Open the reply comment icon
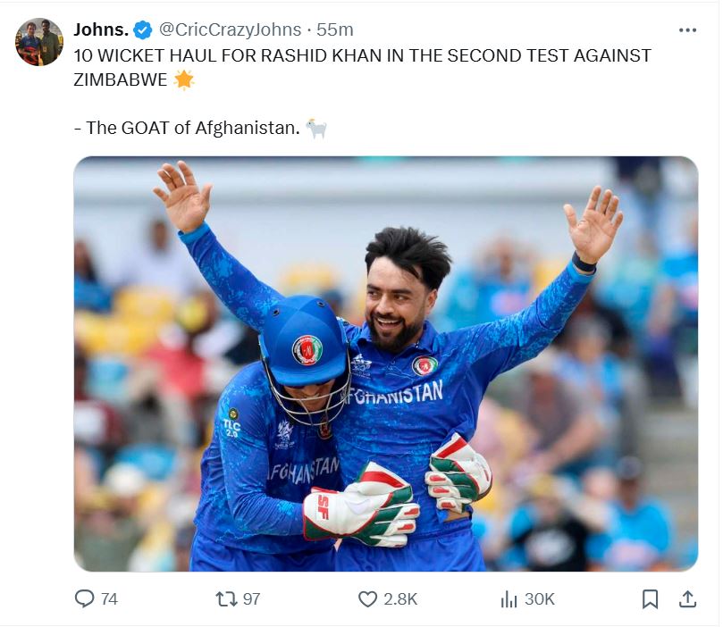723x627 pixels. tap(84, 599)
